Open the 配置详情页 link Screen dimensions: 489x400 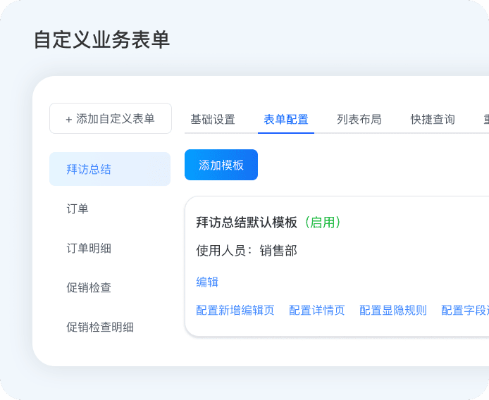(317, 310)
